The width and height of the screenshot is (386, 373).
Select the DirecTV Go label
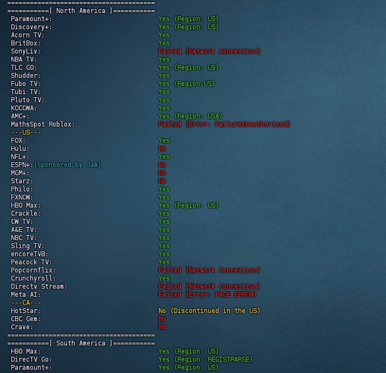[x=31, y=359]
